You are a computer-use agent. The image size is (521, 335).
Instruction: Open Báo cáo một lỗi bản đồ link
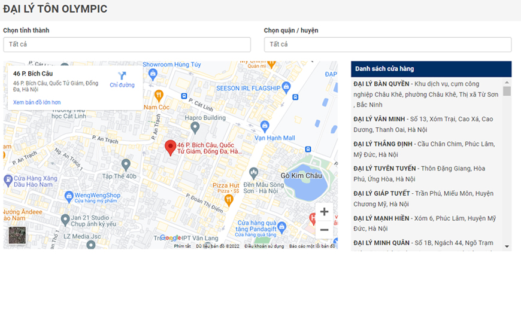[312, 246]
